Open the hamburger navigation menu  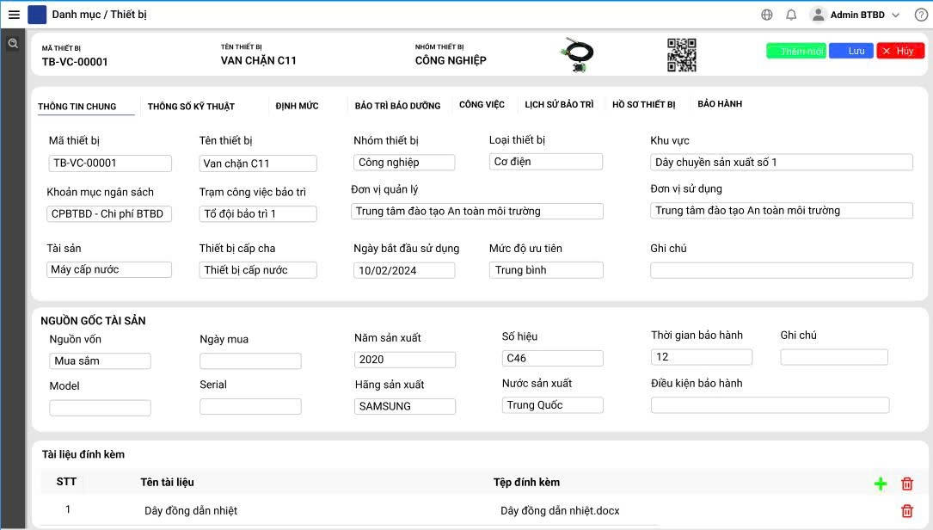[14, 15]
